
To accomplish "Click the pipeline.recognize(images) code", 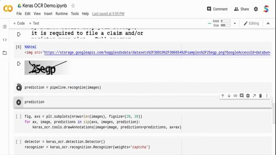I will click(63, 87).
